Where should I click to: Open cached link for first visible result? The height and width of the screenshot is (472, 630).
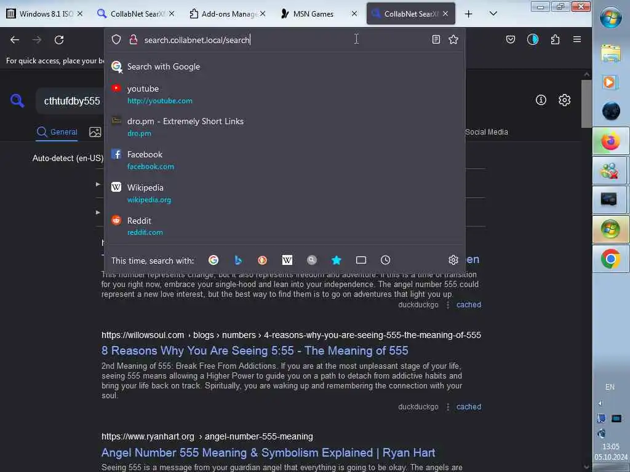click(x=468, y=305)
